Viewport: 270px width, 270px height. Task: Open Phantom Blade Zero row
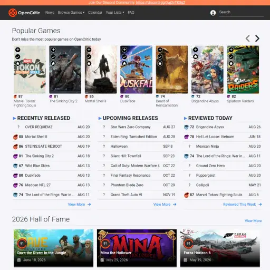(x=137, y=185)
